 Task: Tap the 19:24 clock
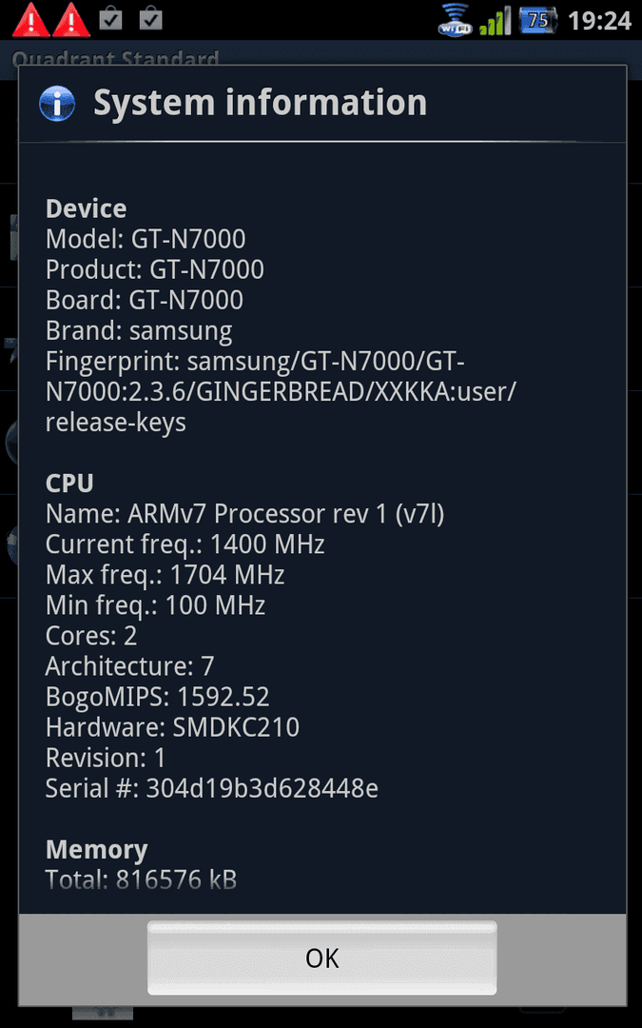(599, 21)
